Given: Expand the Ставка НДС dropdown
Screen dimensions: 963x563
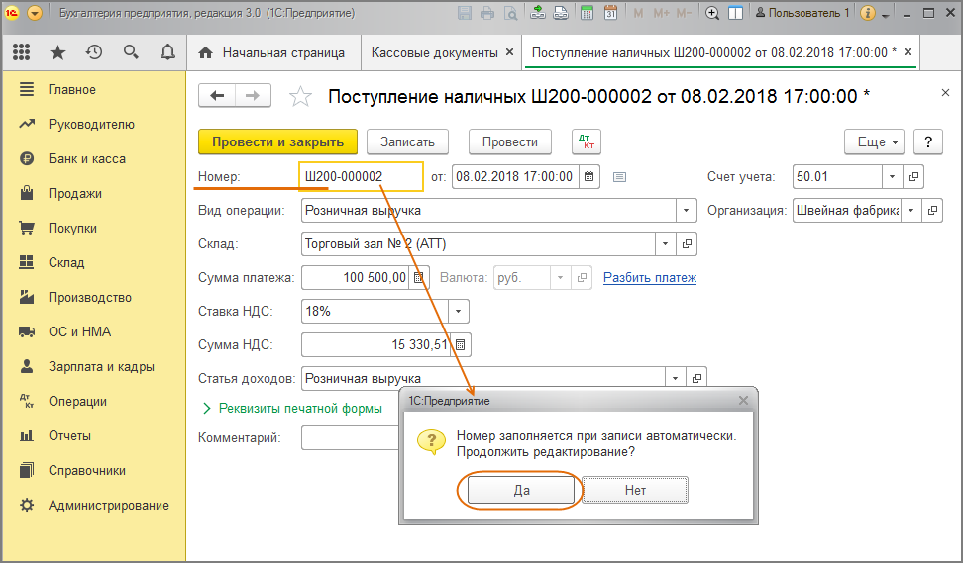Looking at the screenshot, I should pyautogui.click(x=459, y=312).
